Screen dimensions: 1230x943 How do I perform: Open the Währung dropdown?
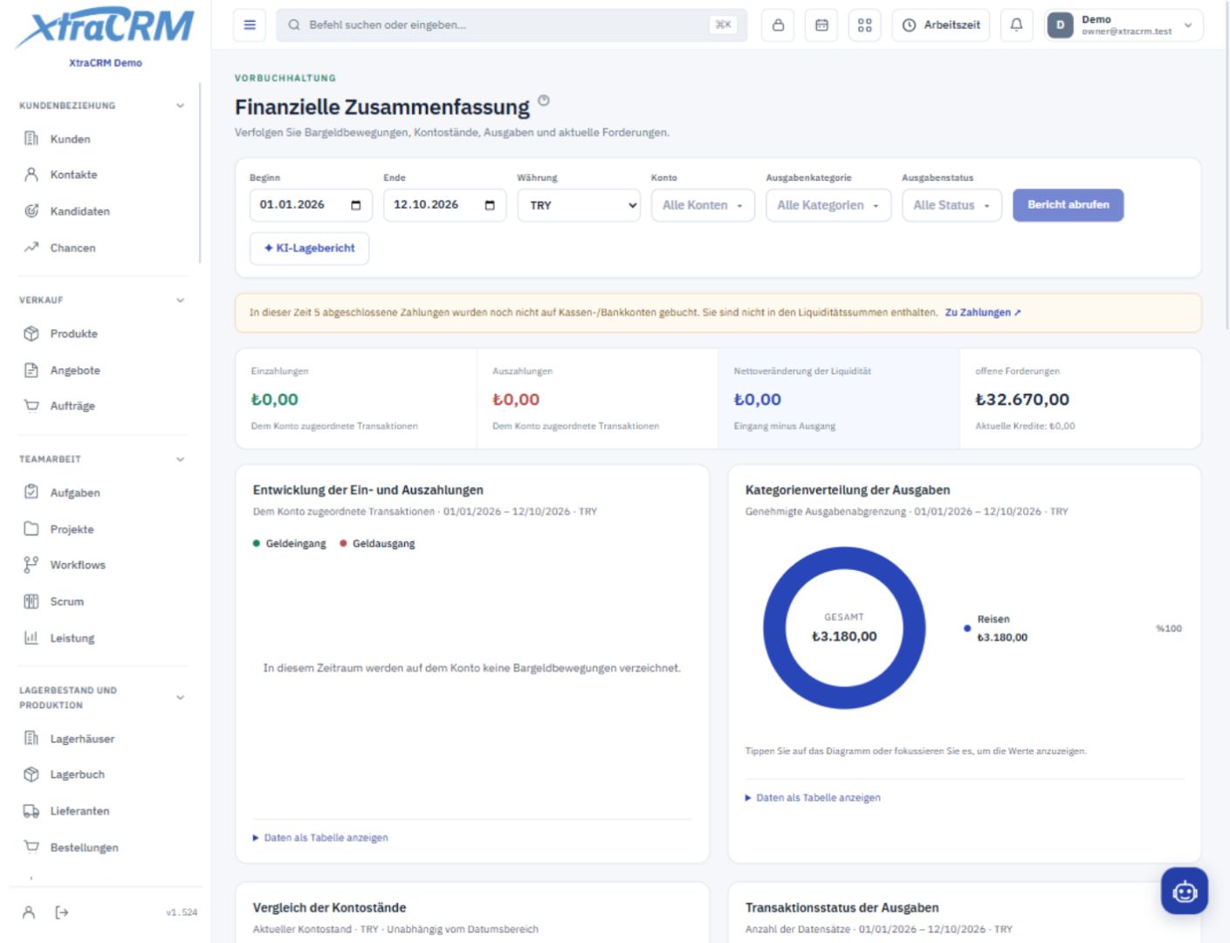point(579,205)
